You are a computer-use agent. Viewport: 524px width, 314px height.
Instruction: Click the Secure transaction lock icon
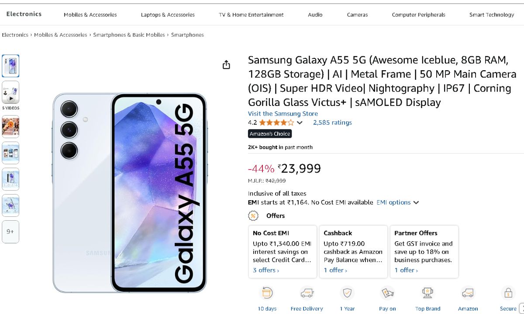click(x=508, y=293)
